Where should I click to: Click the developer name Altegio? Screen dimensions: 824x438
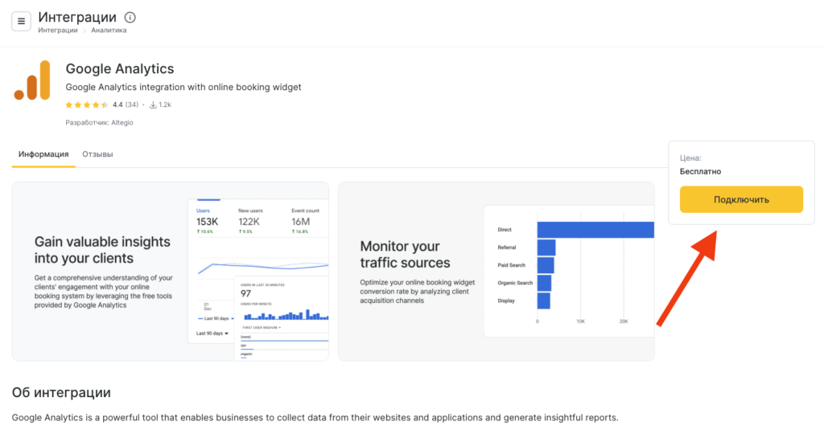122,123
